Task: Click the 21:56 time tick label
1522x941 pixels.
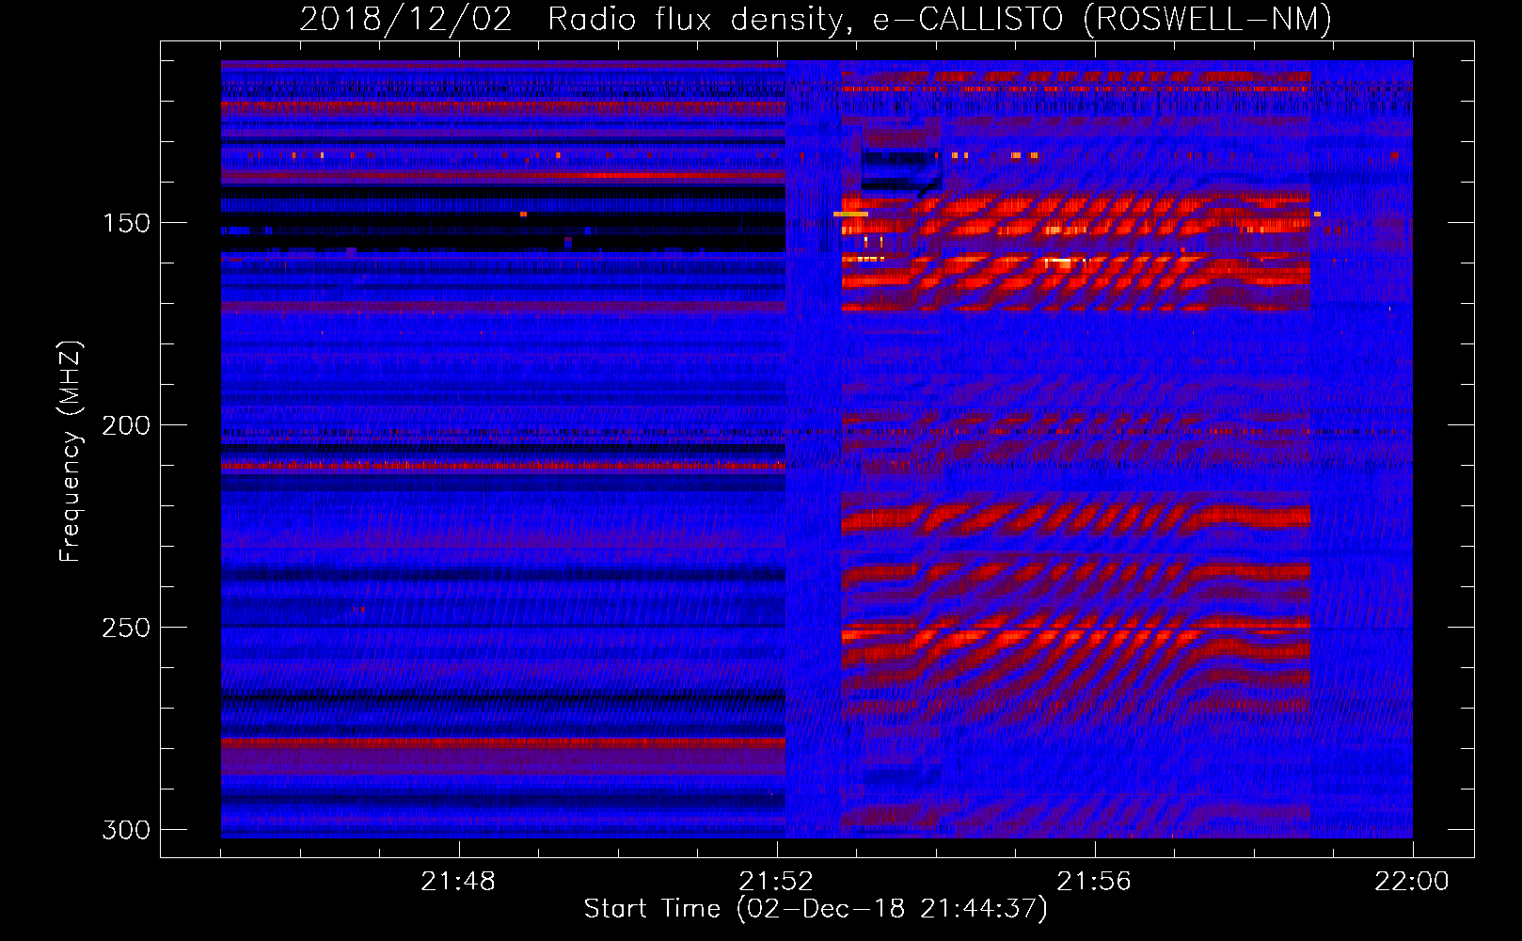Action: click(1094, 882)
